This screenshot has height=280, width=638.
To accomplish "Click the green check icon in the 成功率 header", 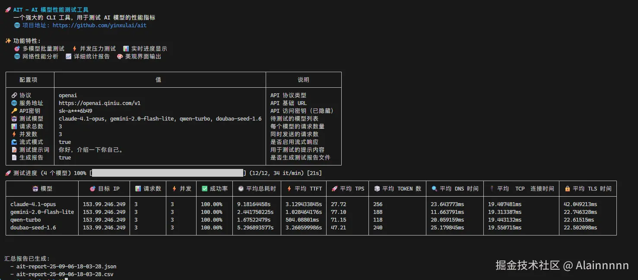I will (204, 189).
